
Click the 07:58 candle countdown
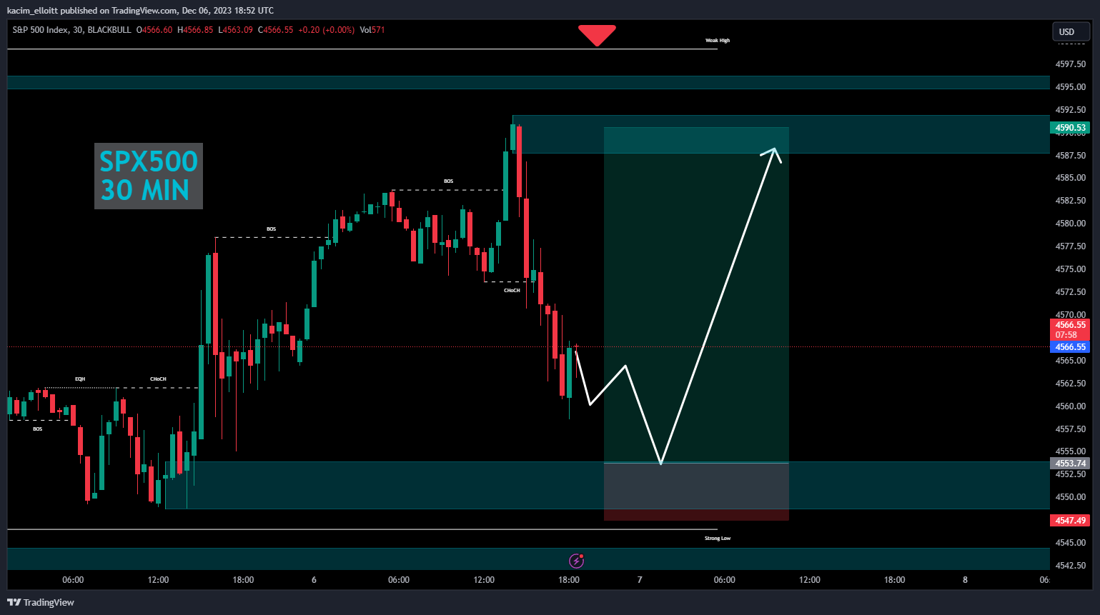1066,335
